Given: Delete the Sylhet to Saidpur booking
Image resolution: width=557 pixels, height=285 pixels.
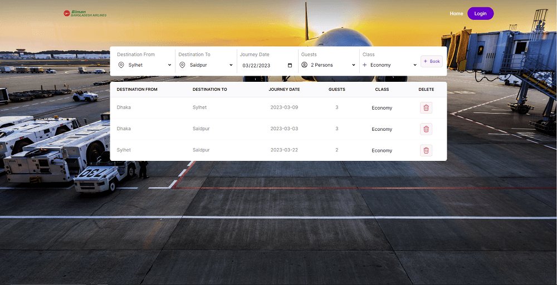Looking at the screenshot, I should tap(426, 150).
